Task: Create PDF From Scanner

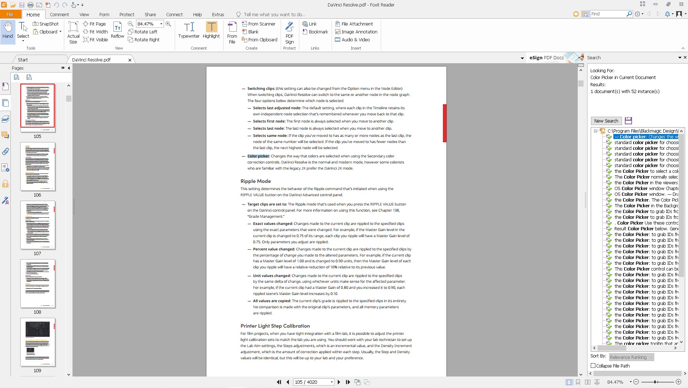Action: coord(259,24)
